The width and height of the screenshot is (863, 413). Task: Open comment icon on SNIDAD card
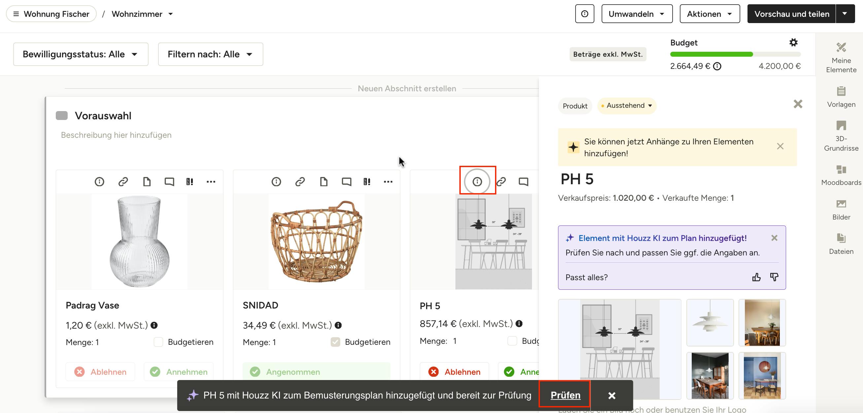click(x=347, y=182)
